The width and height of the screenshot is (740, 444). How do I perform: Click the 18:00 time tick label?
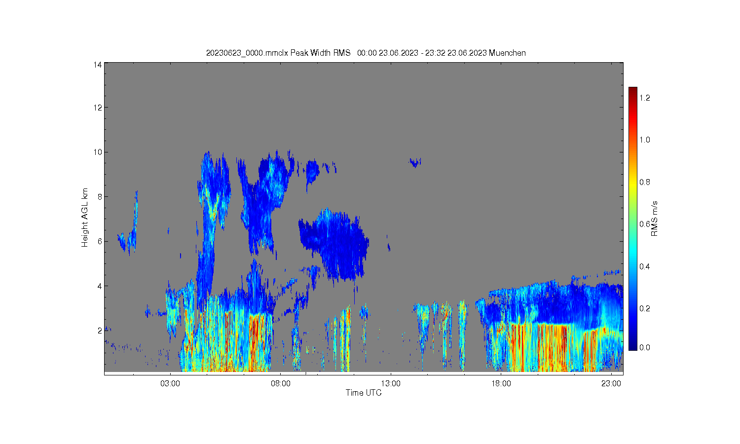pos(501,383)
